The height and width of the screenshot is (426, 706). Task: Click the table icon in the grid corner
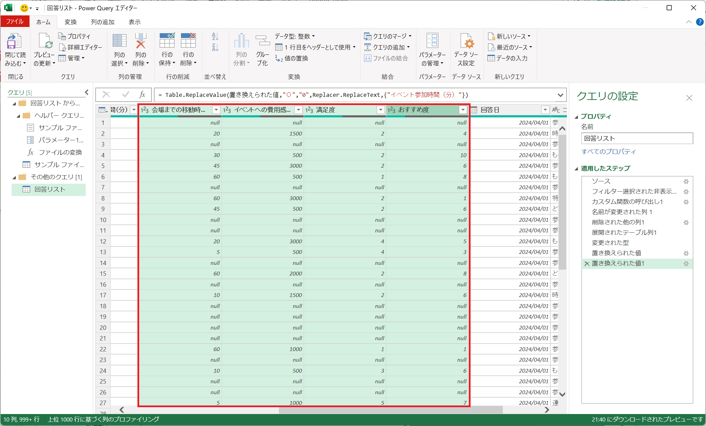click(103, 110)
